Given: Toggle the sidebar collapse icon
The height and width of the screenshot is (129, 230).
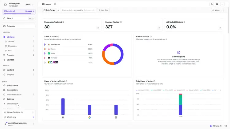Looking at the screenshot, I should pyautogui.click(x=6, y=5).
